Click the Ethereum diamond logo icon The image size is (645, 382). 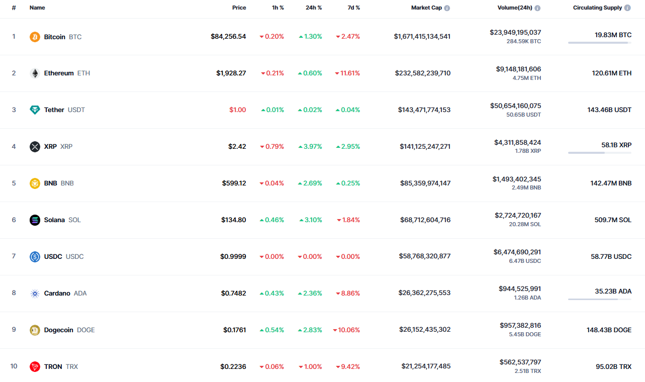pos(35,73)
